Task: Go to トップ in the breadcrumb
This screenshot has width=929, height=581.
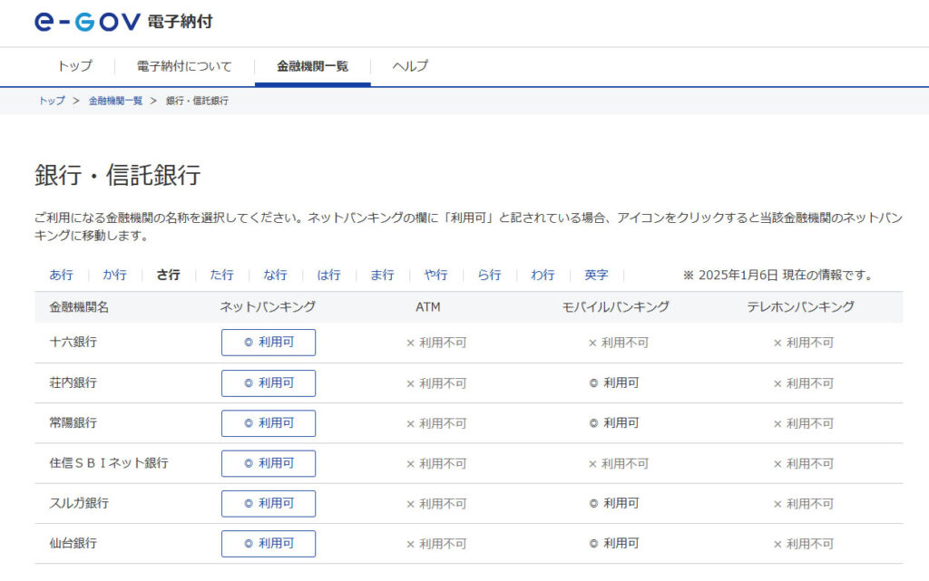Action: [52, 101]
